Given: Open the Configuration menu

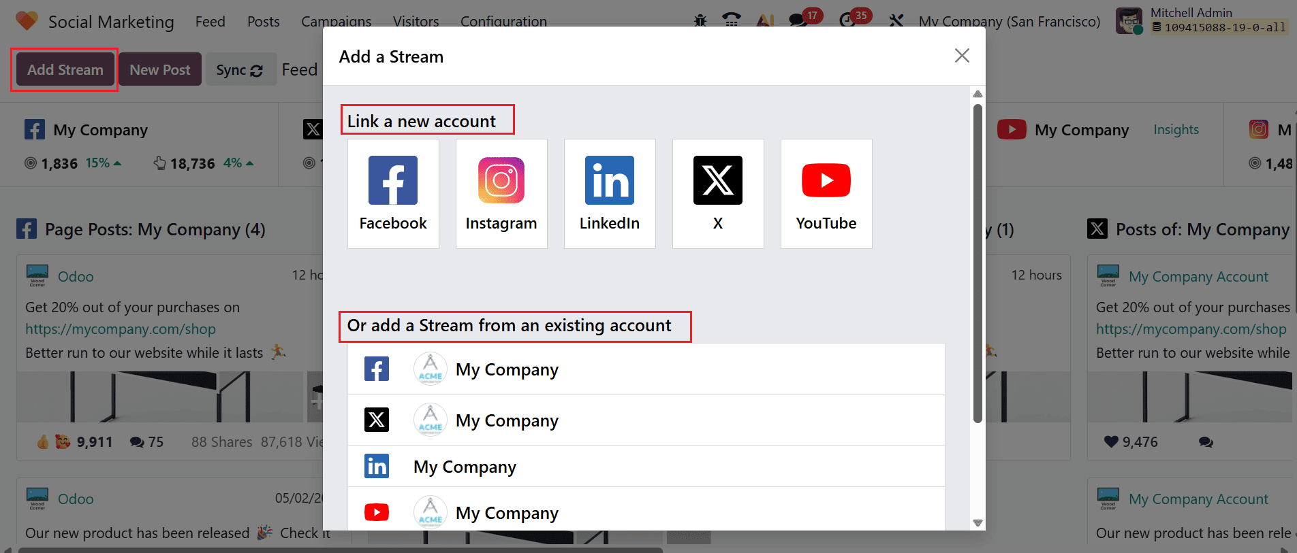Looking at the screenshot, I should [x=503, y=22].
